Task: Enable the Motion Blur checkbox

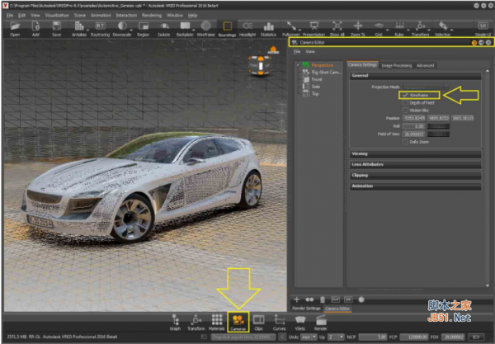Action: pyautogui.click(x=403, y=109)
